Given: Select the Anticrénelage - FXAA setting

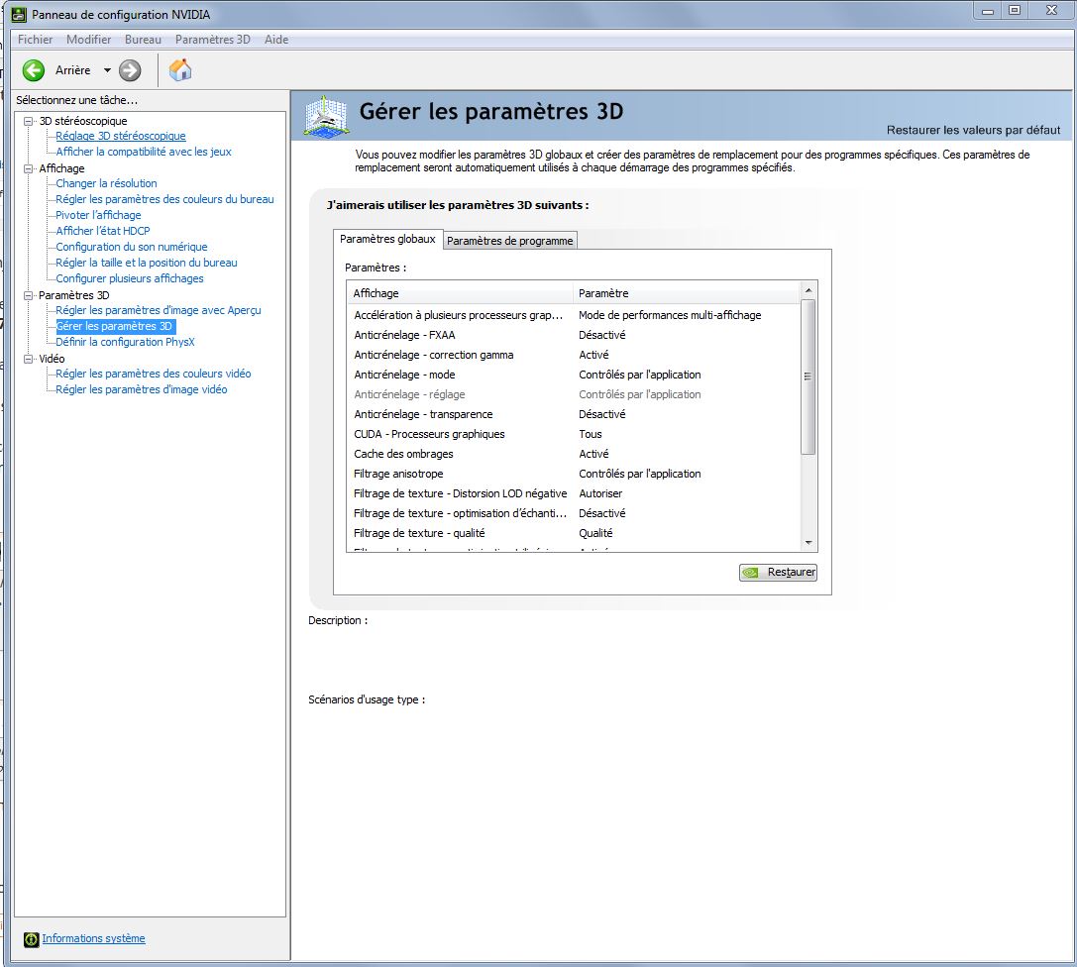Looking at the screenshot, I should point(575,335).
